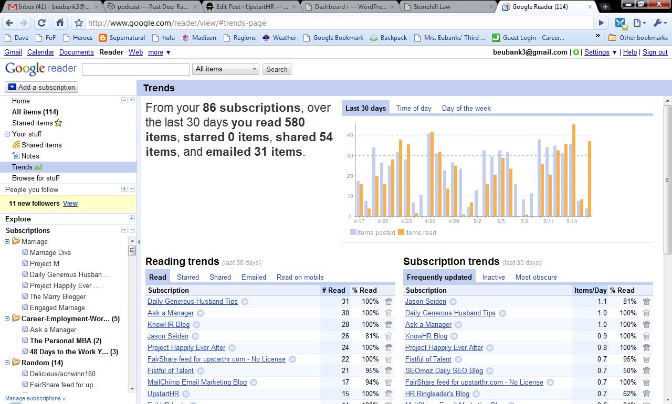Screen dimensions: 672x404
Task: Click the sidebar collapse arrow handle
Action: 139,242
